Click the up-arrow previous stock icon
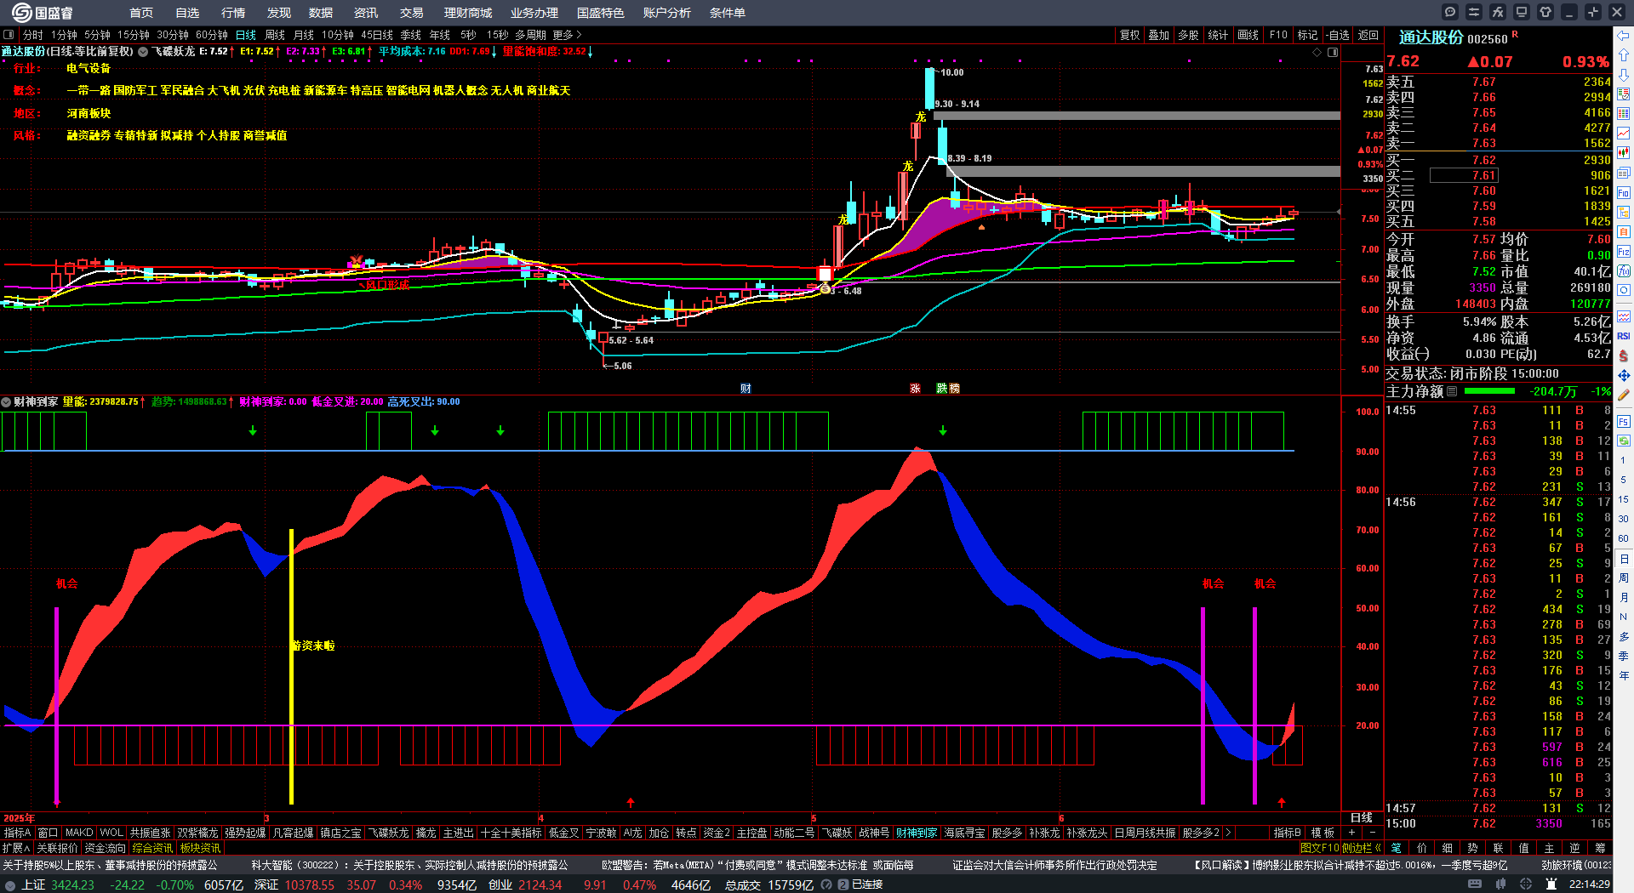Viewport: 1634px width, 893px height. (x=1624, y=54)
